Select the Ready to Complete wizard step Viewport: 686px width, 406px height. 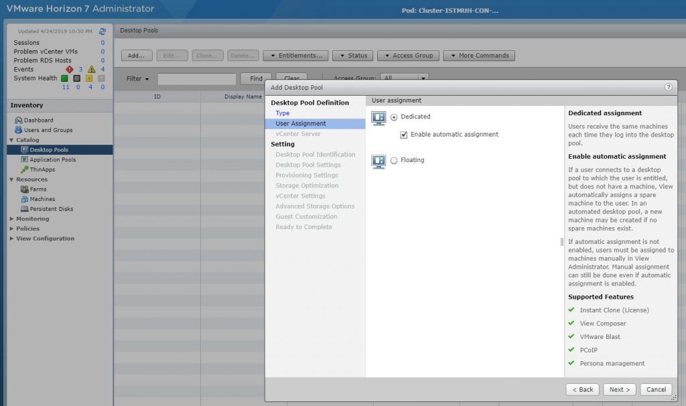click(x=303, y=226)
